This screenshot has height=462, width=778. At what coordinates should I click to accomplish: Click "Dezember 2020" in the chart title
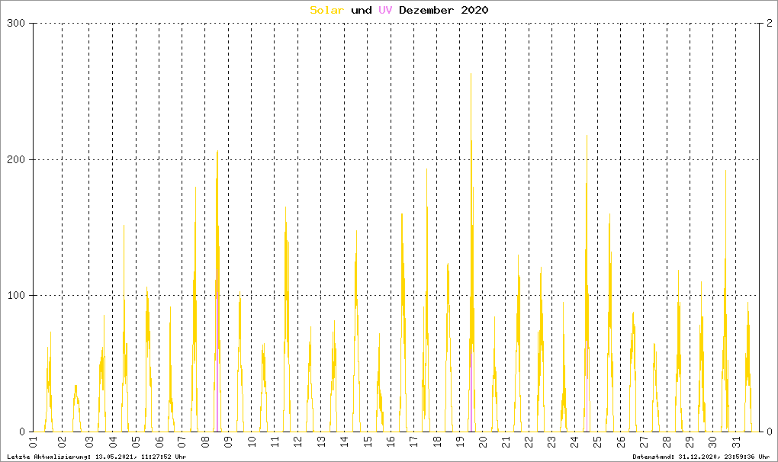[443, 10]
